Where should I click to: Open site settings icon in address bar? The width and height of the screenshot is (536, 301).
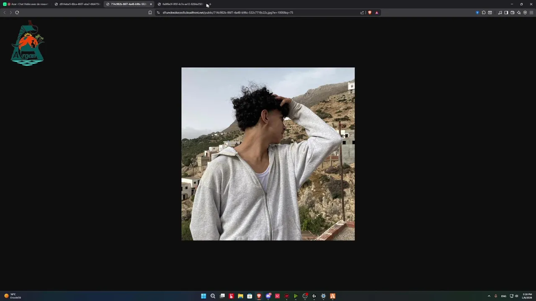point(158,13)
